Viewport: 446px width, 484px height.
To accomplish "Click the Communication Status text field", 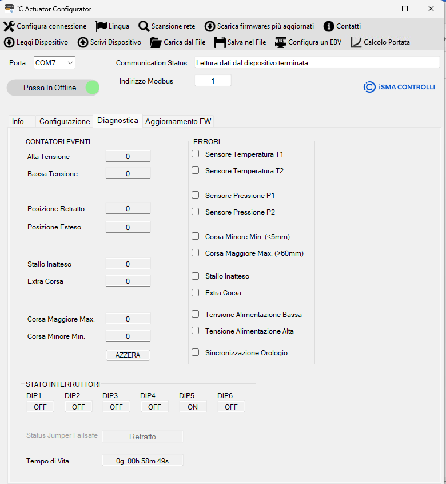I will tap(317, 63).
